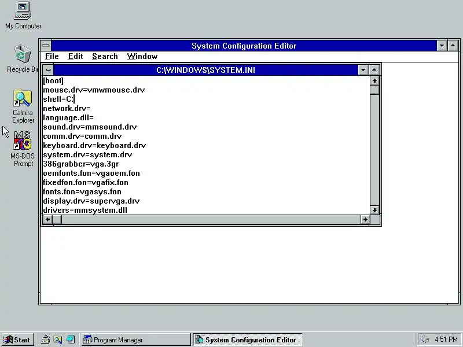The image size is (463, 347).
Task: Click the horizontal scrollbar thumb
Action: tap(57, 220)
